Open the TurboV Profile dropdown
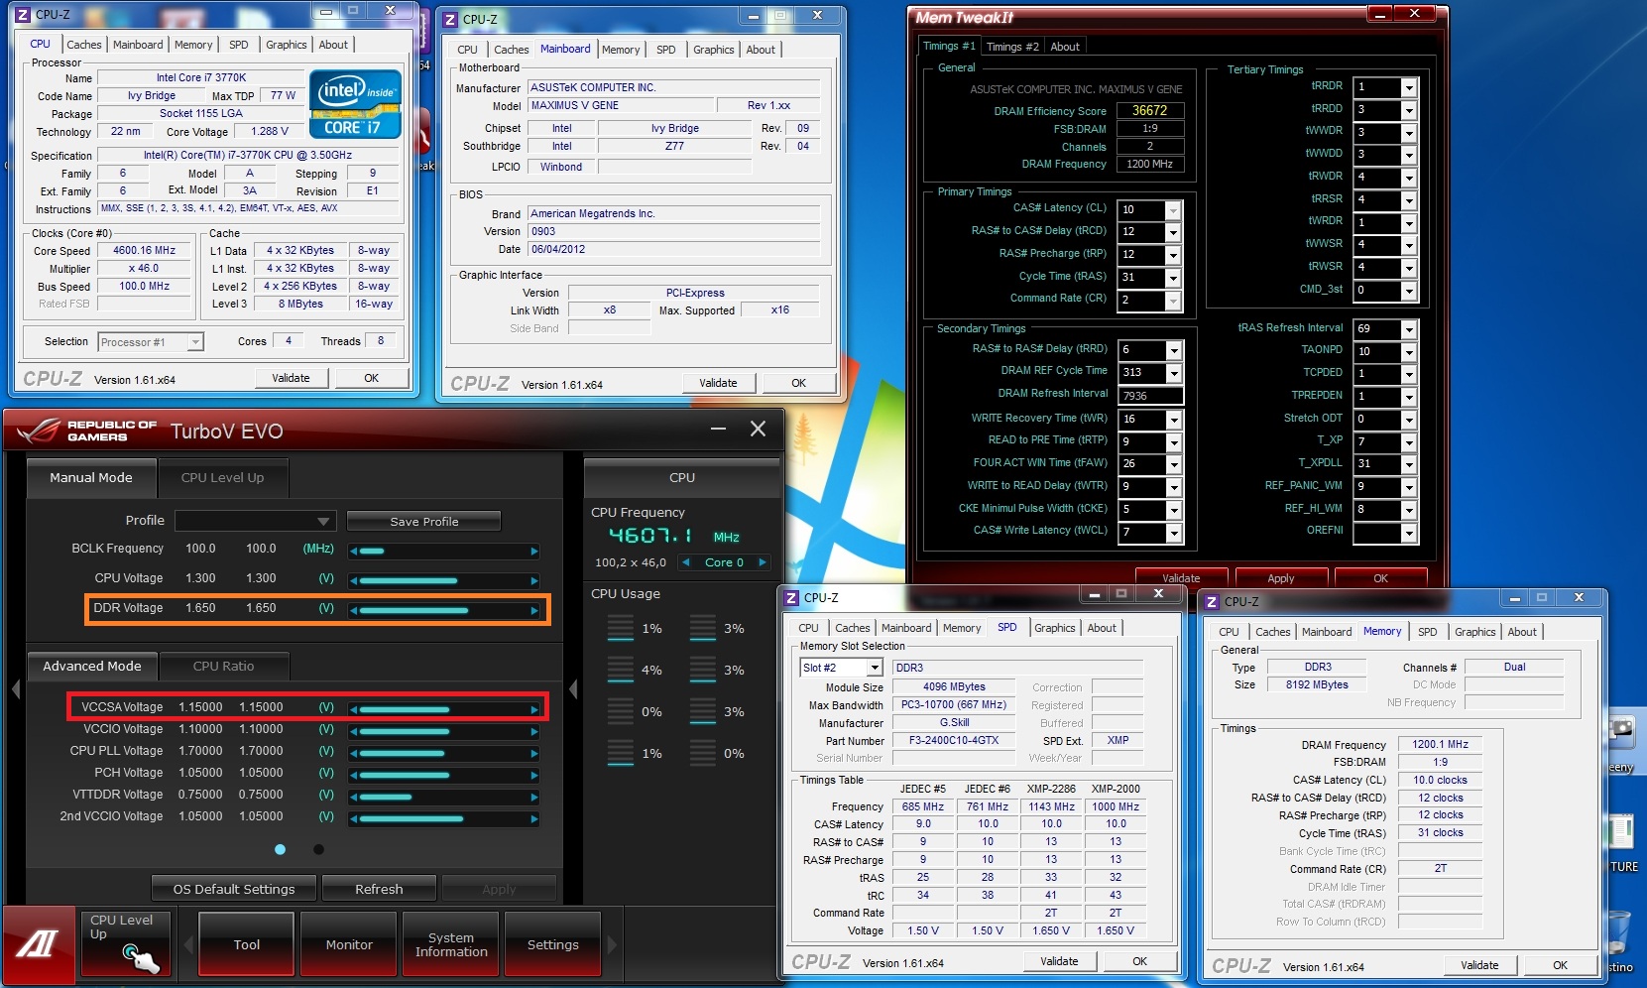 point(256,521)
